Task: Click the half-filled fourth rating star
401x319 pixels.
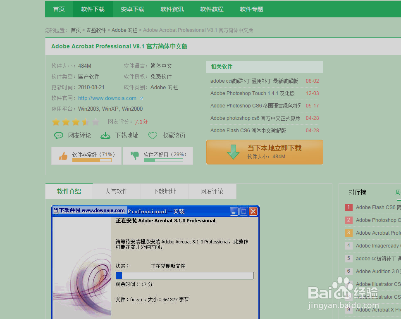Action: click(x=86, y=121)
